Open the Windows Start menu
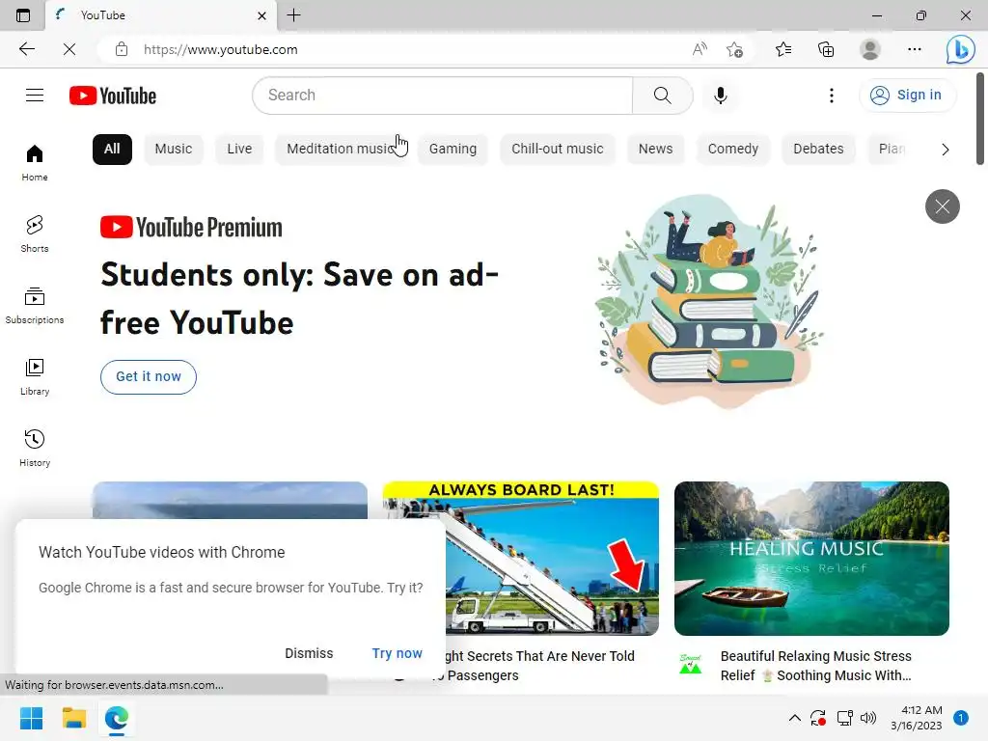The image size is (988, 741). point(31,718)
